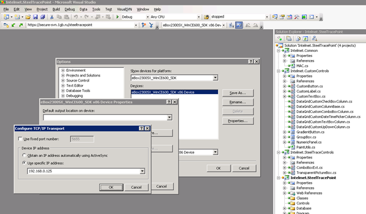Screen dimensions: 366x214
Task: Open the Tools menu
Action: pos(96,9)
